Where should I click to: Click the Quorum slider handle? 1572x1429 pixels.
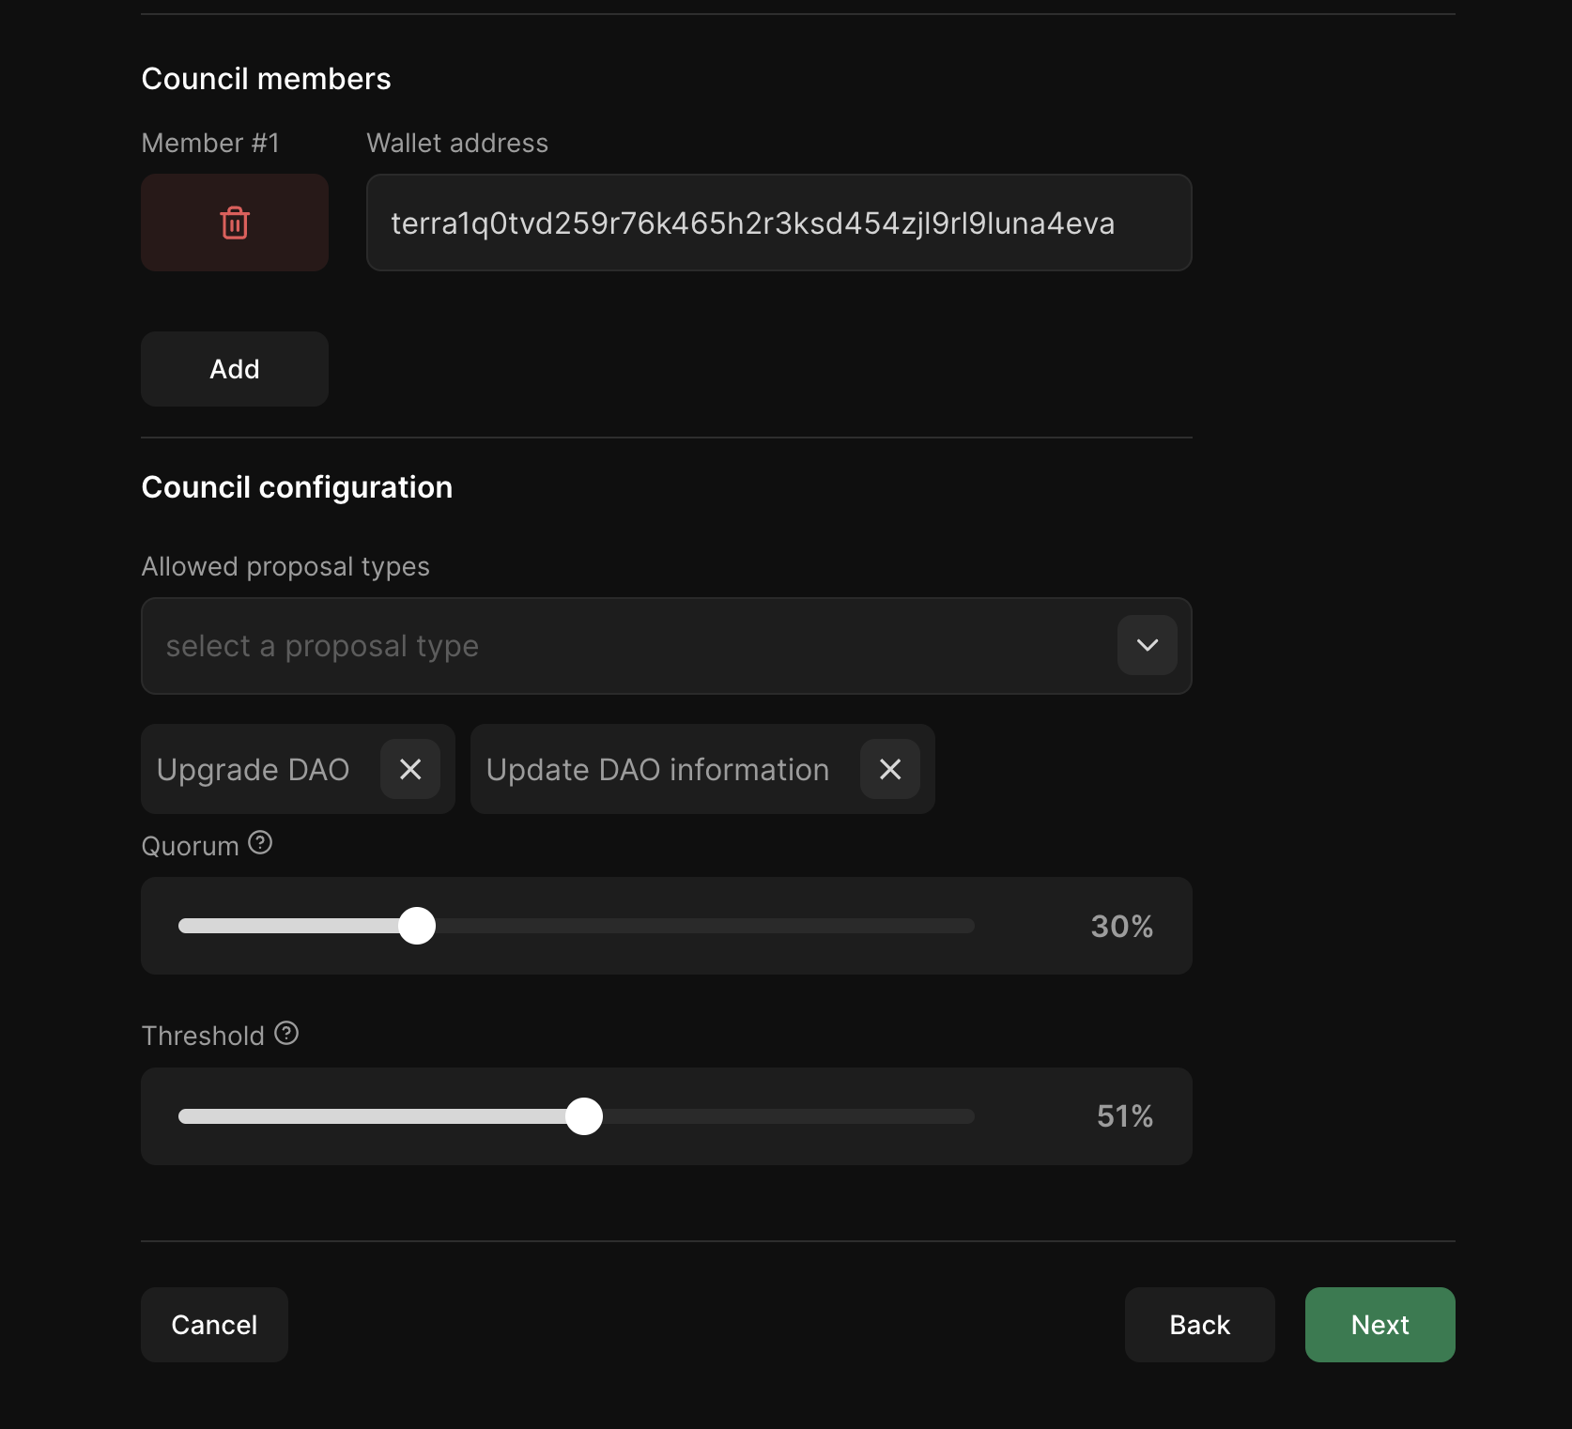pyautogui.click(x=417, y=926)
